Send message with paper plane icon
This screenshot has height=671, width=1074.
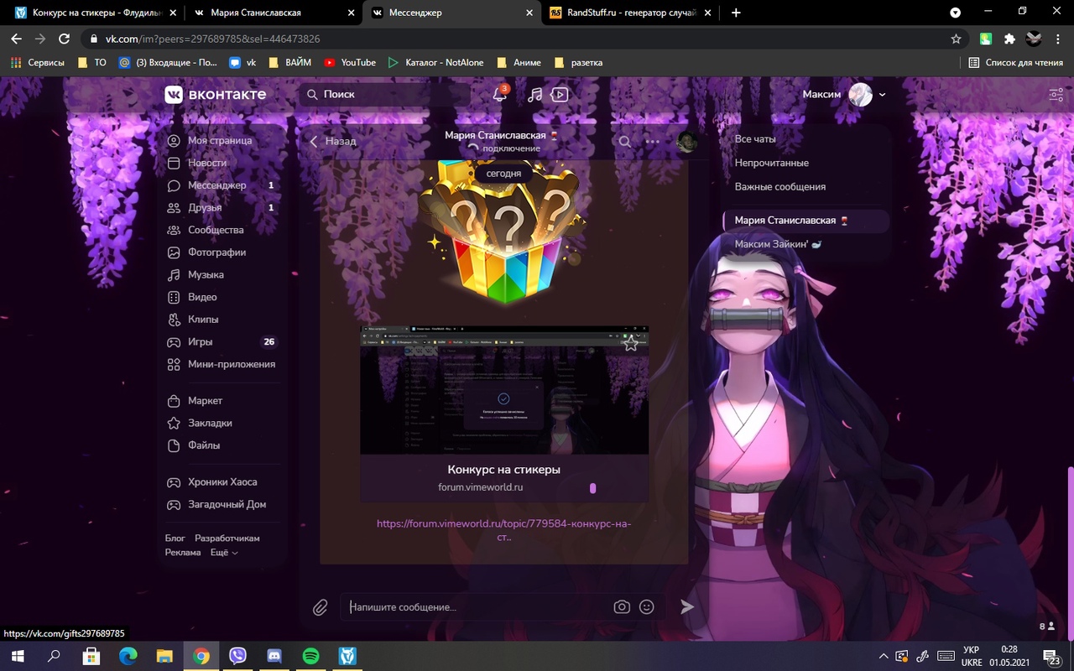(687, 606)
